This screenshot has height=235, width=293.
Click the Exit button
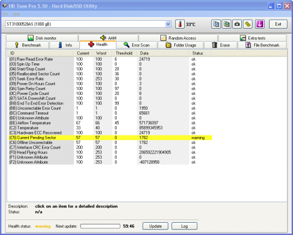pos(278,24)
